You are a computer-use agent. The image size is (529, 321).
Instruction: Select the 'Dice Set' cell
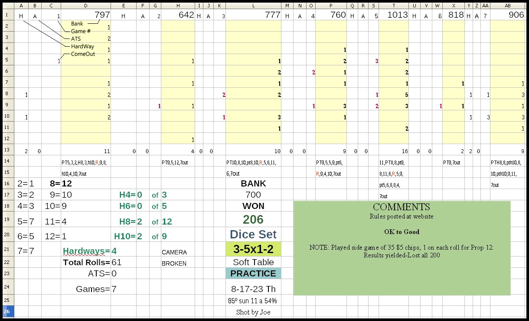tap(253, 234)
